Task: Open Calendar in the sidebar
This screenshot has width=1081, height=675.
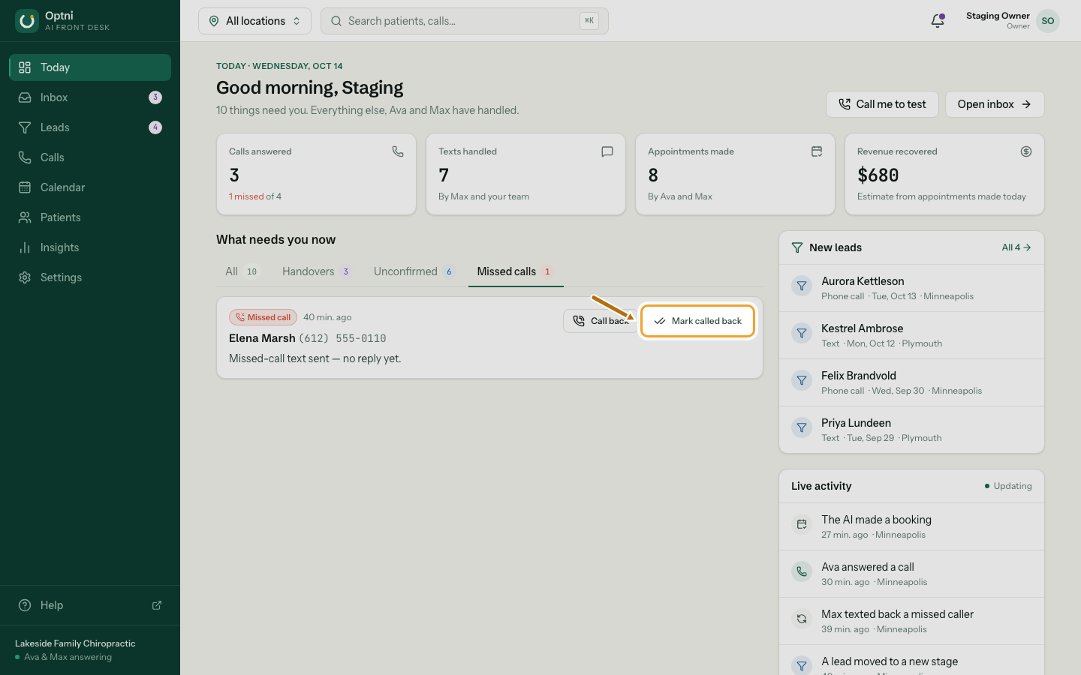Action: point(90,187)
